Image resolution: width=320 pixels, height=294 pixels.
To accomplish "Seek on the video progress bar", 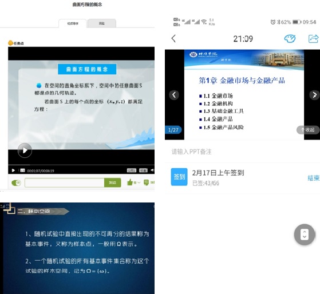I will coord(81,165).
